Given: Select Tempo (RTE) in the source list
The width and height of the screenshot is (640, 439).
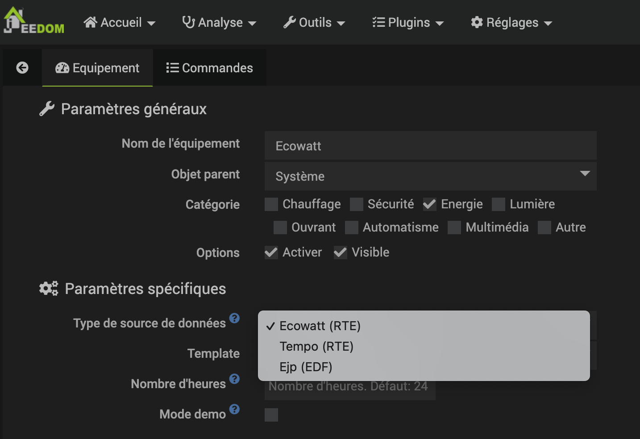Looking at the screenshot, I should [x=424, y=346].
